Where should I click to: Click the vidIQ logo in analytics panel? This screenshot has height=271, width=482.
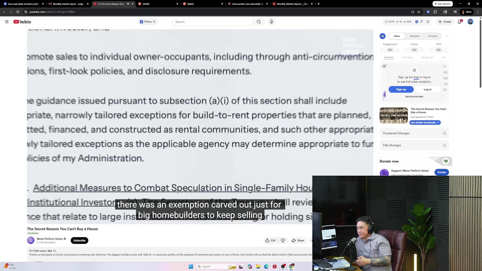pos(383,36)
